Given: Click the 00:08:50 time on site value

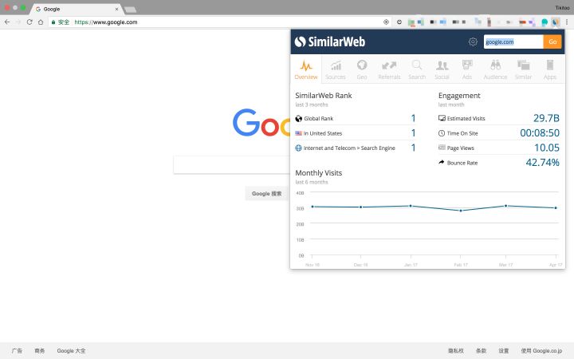Looking at the screenshot, I should [x=540, y=132].
